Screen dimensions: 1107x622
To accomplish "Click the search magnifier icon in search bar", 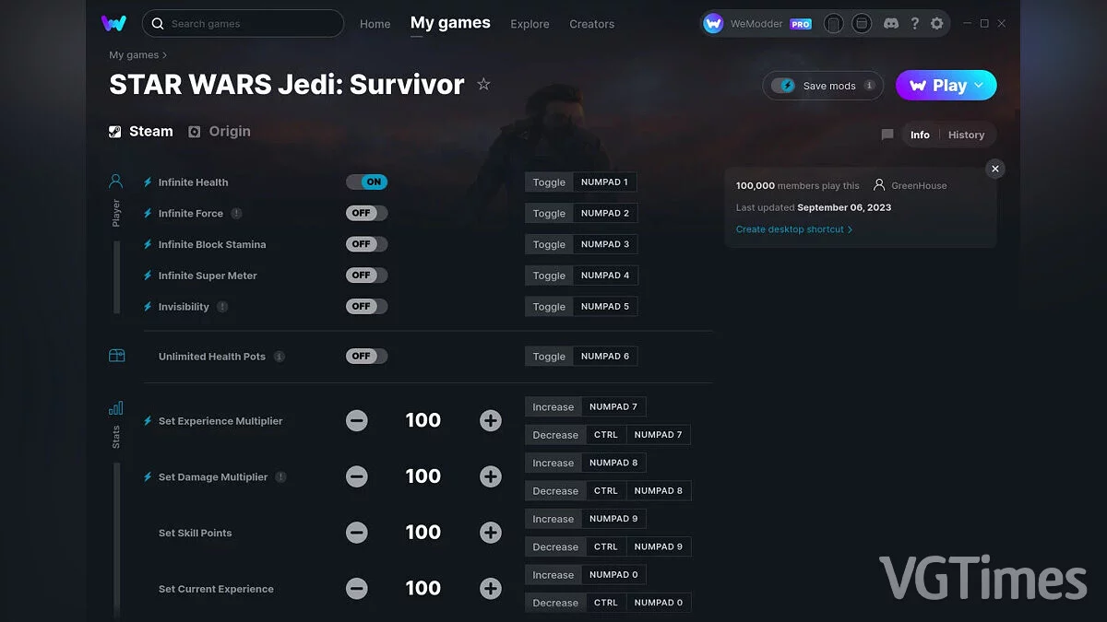I will pos(157,23).
